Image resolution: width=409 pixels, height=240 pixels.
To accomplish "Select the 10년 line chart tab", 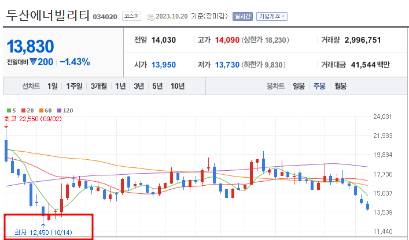I will 178,86.
